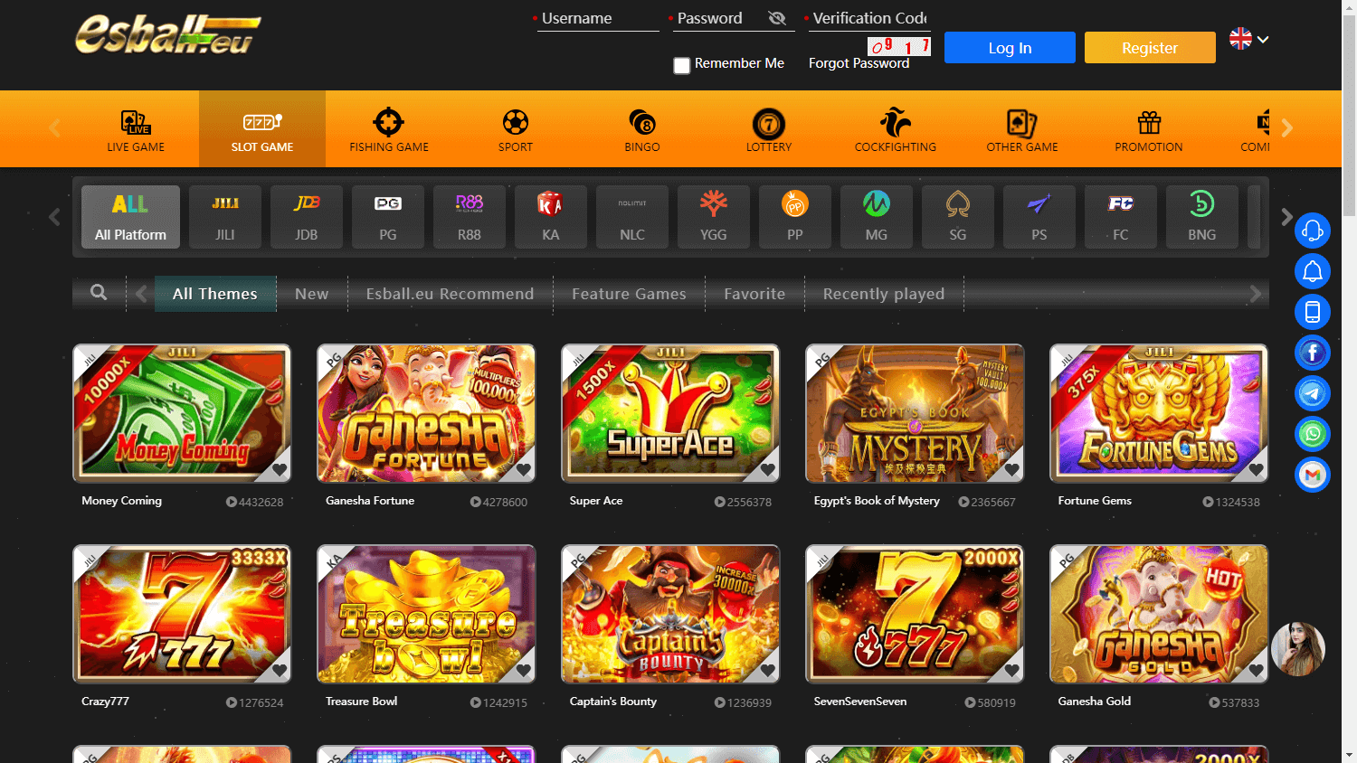
Task: Favorite the Crazy777 game
Action: [x=280, y=670]
